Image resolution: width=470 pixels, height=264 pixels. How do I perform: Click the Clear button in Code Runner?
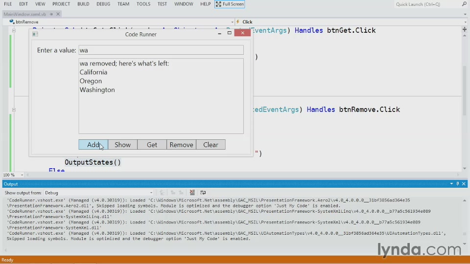coord(211,145)
